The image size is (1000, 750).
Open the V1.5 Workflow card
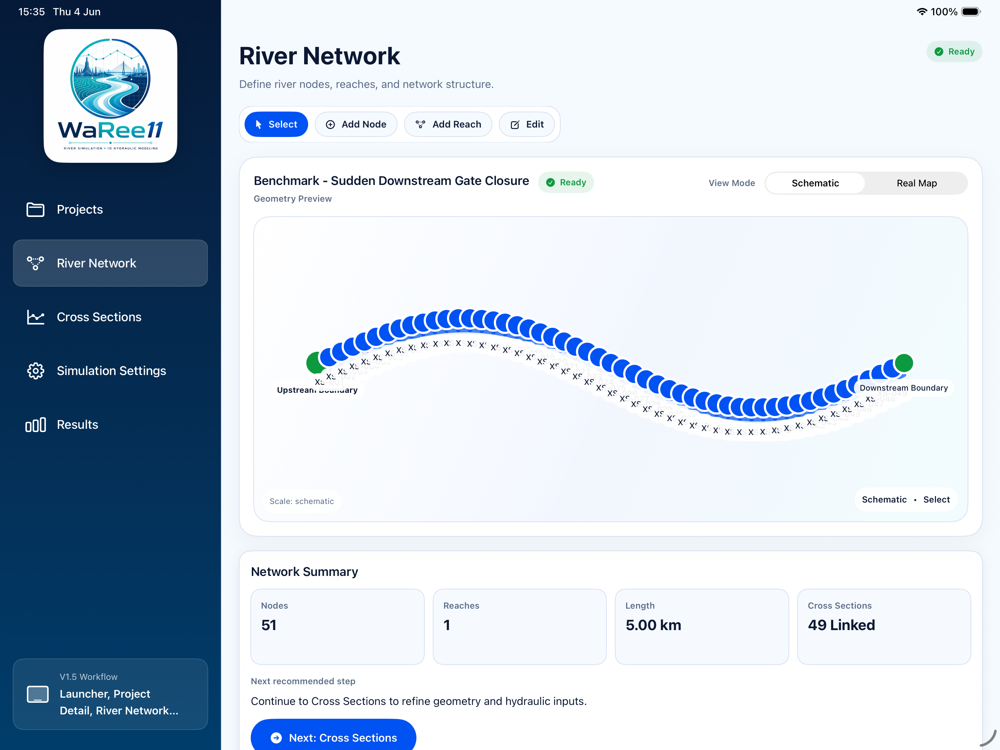(x=110, y=694)
